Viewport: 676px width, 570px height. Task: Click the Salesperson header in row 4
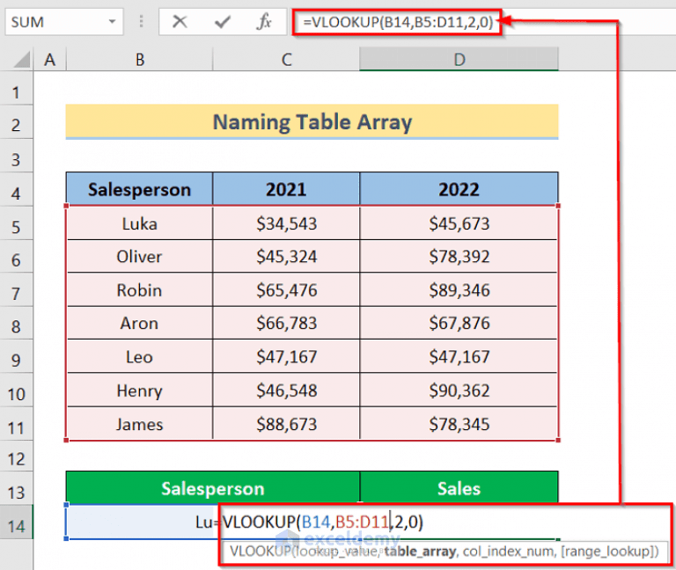[x=139, y=189]
